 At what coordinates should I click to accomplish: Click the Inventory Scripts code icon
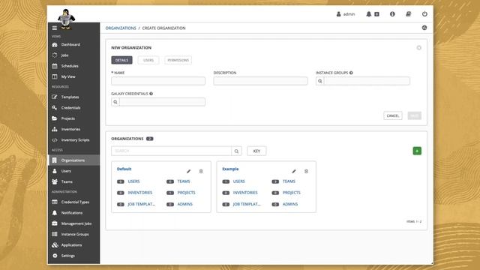pos(55,140)
